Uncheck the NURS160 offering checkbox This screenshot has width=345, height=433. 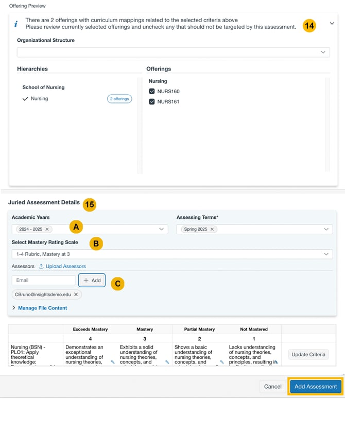(152, 92)
